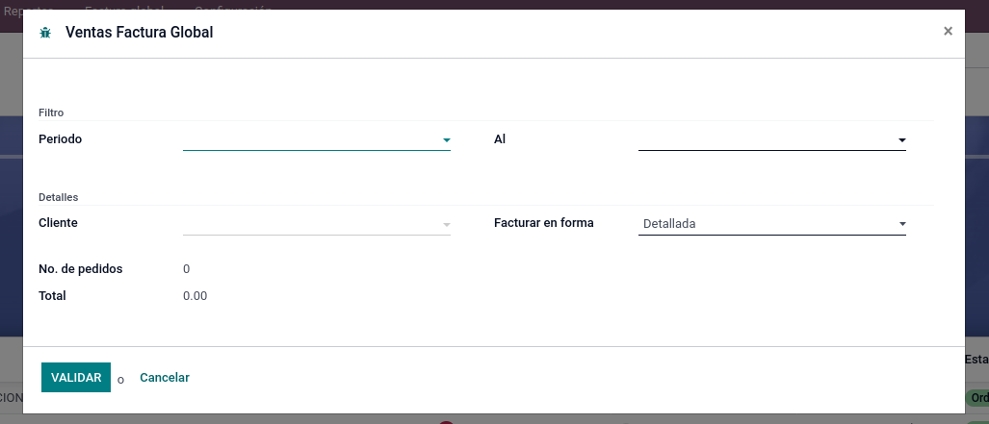989x424 pixels.
Task: Open the Factura global menu
Action: 125,7
